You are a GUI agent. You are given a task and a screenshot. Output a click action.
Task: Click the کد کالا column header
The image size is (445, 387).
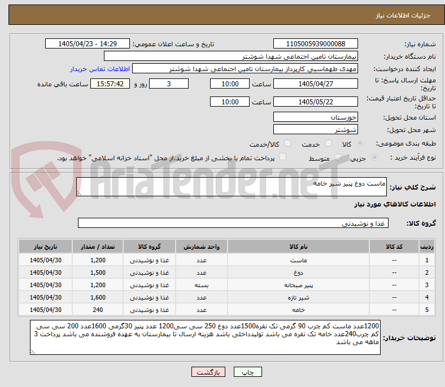click(394, 247)
